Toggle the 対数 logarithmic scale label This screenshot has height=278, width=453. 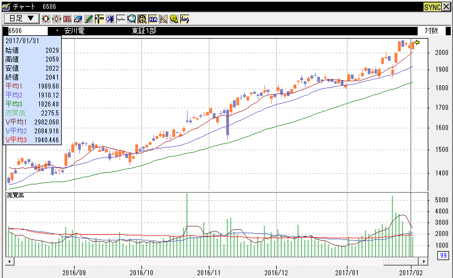pos(431,31)
